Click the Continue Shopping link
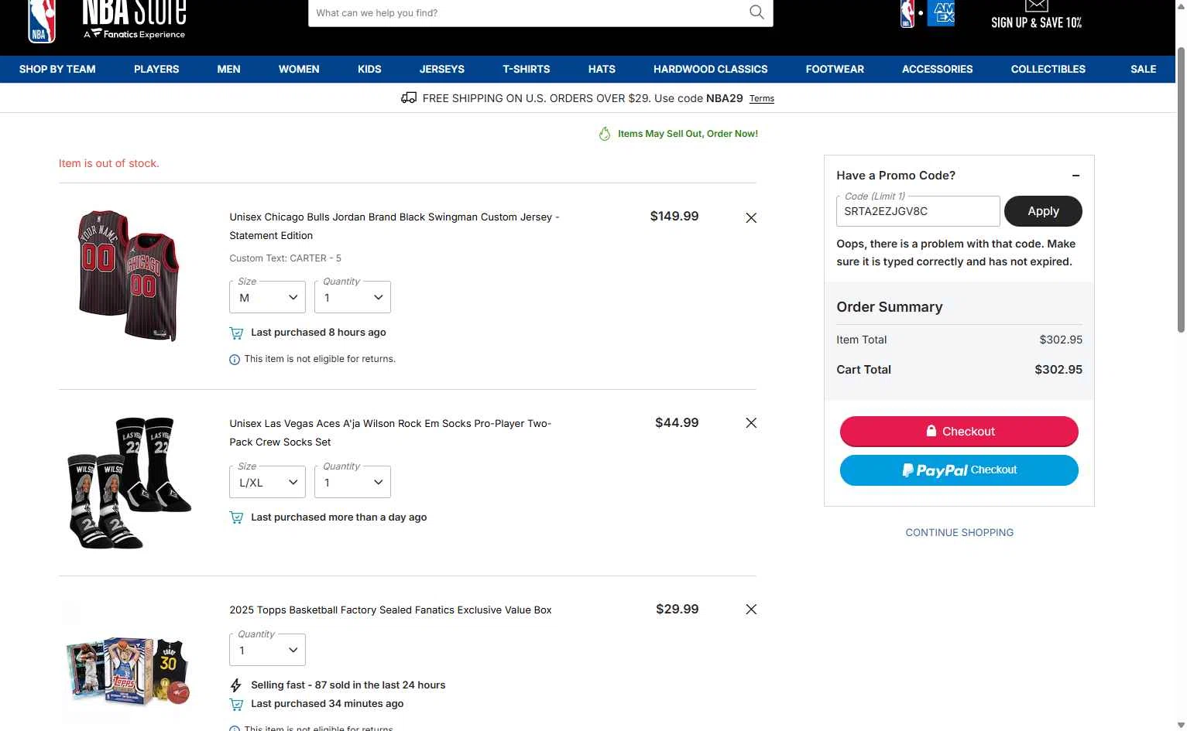This screenshot has width=1187, height=731. (x=959, y=533)
